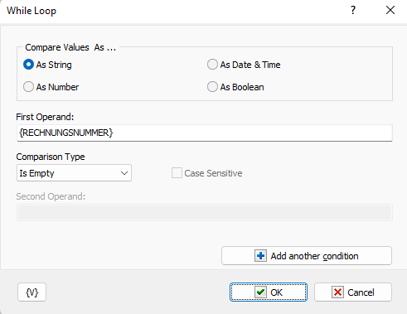Toggle the Case Sensitive checkbox
The width and height of the screenshot is (407, 314).
(x=177, y=173)
